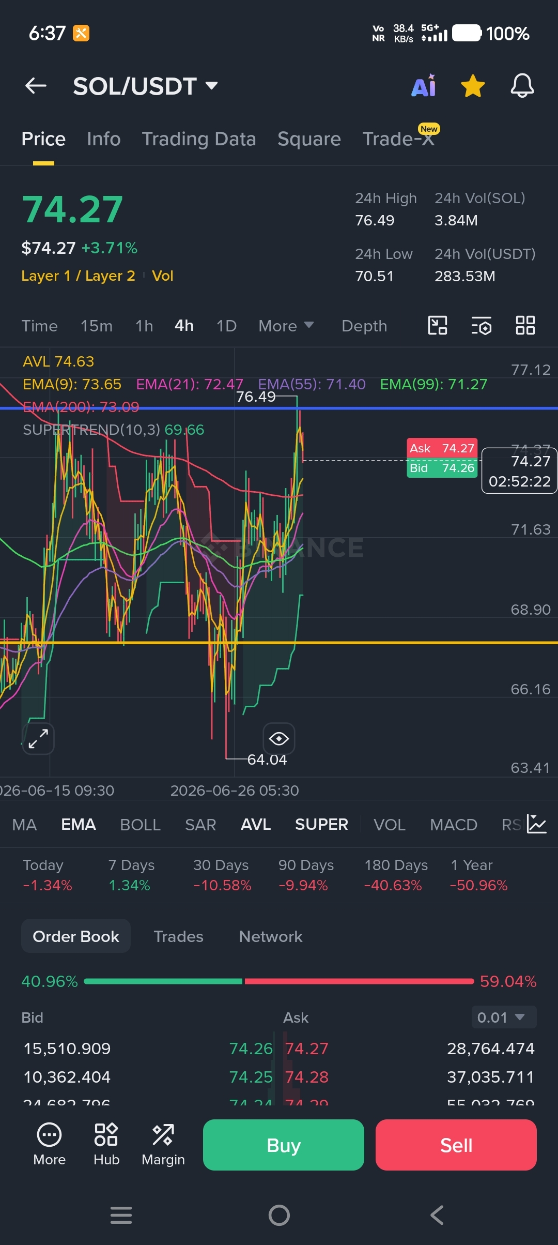558x1245 pixels.
Task: Tap the battery indicator icon
Action: point(467,33)
